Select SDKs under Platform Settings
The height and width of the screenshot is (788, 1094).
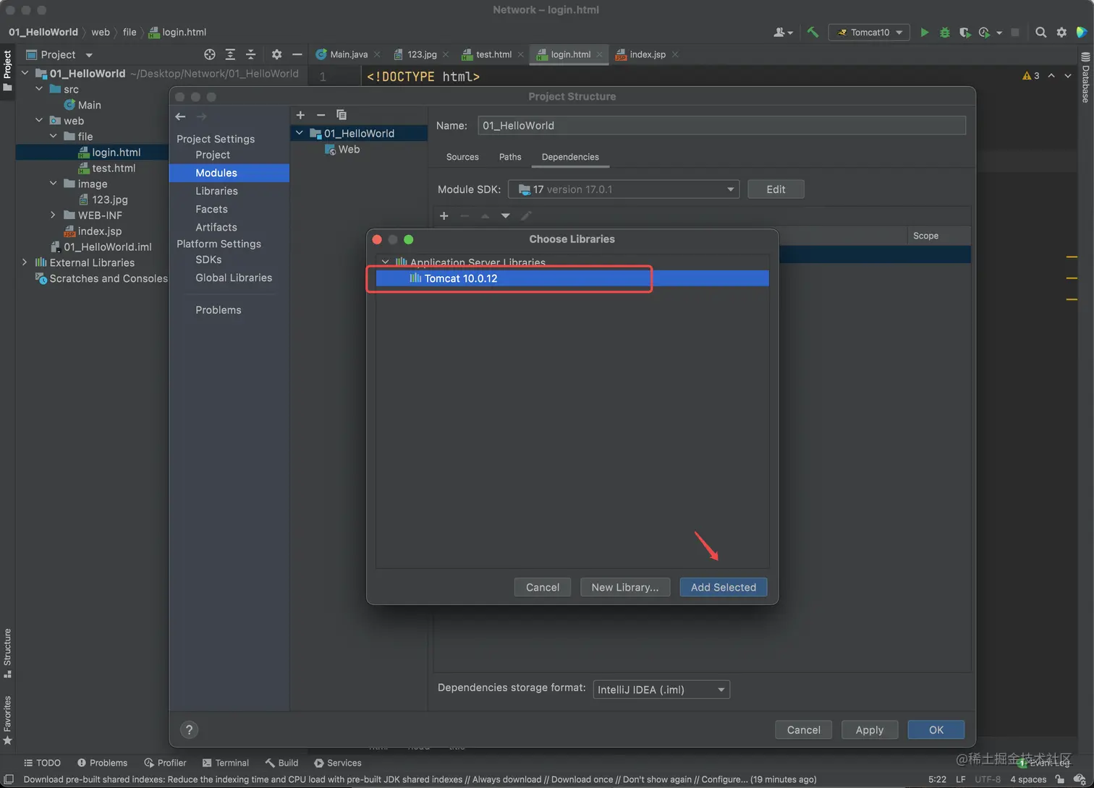(208, 260)
